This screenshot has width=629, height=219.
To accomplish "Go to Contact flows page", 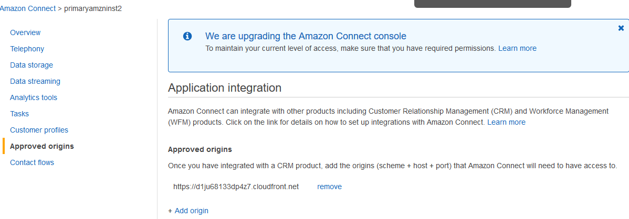I will point(32,162).
